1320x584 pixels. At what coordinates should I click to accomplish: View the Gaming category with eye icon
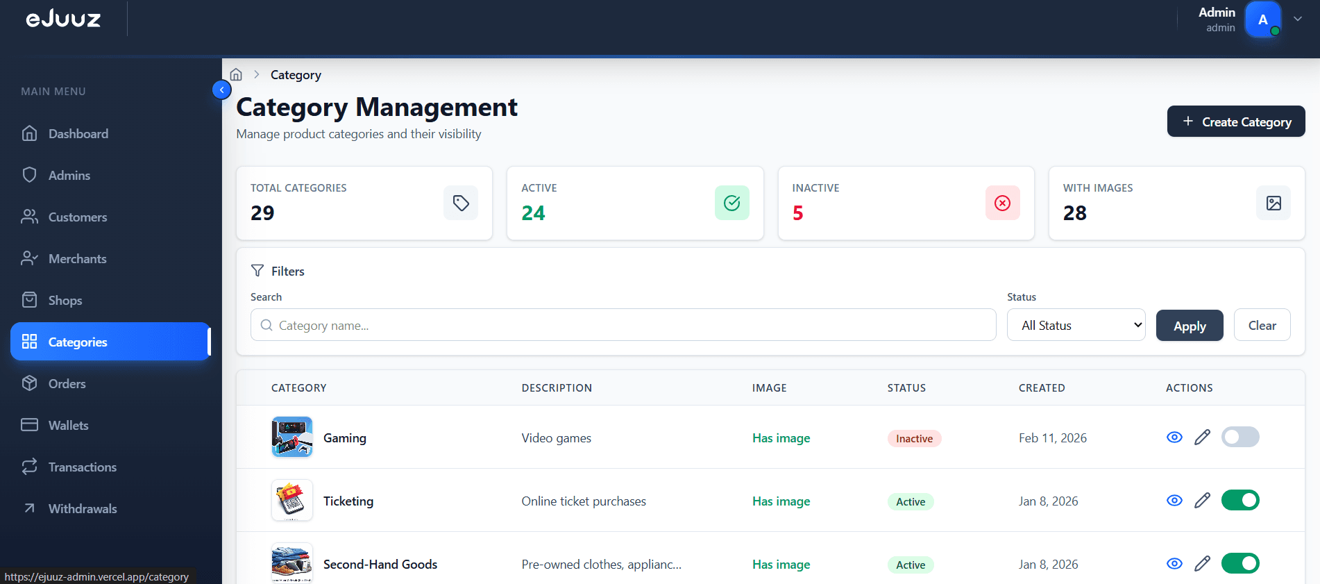pyautogui.click(x=1174, y=437)
